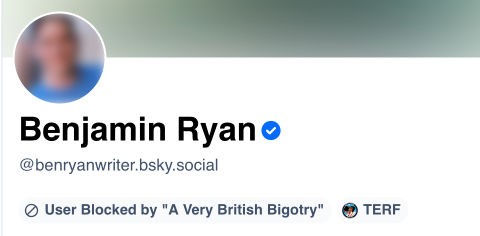Open the "User Blocked by" label pill
The image size is (480, 236).
click(175, 210)
